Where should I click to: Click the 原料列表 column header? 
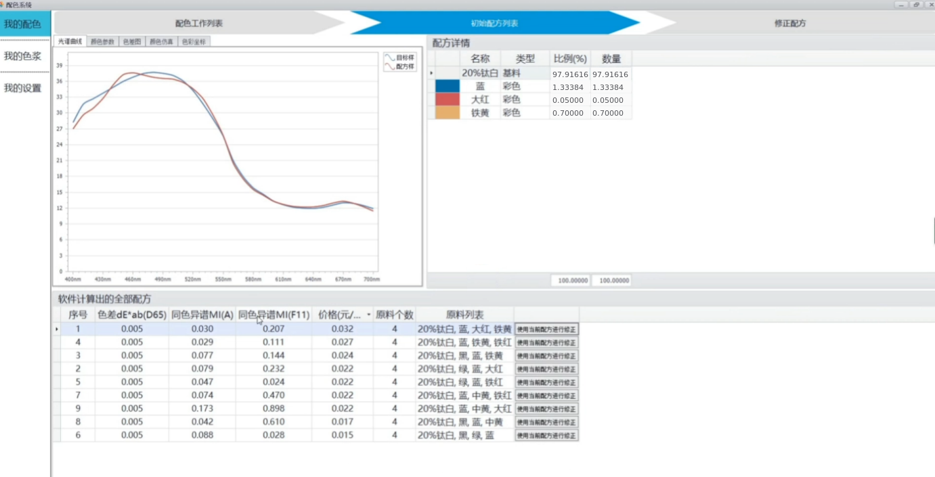(x=464, y=315)
